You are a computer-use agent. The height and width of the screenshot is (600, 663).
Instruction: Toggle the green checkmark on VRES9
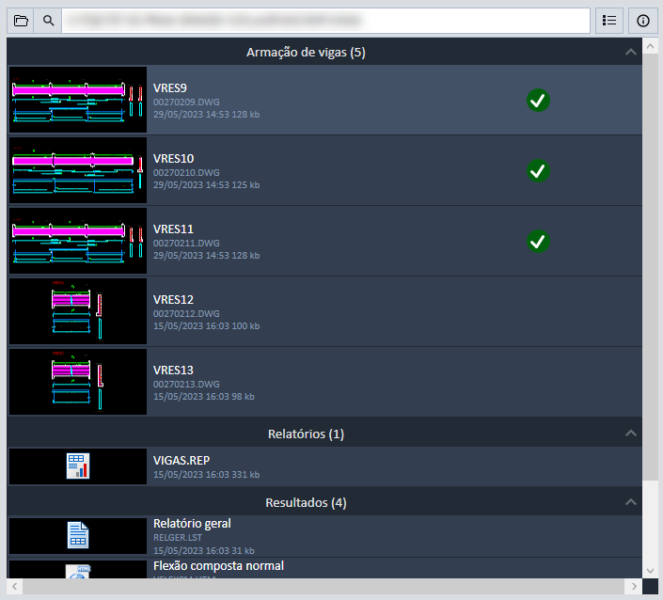point(538,100)
